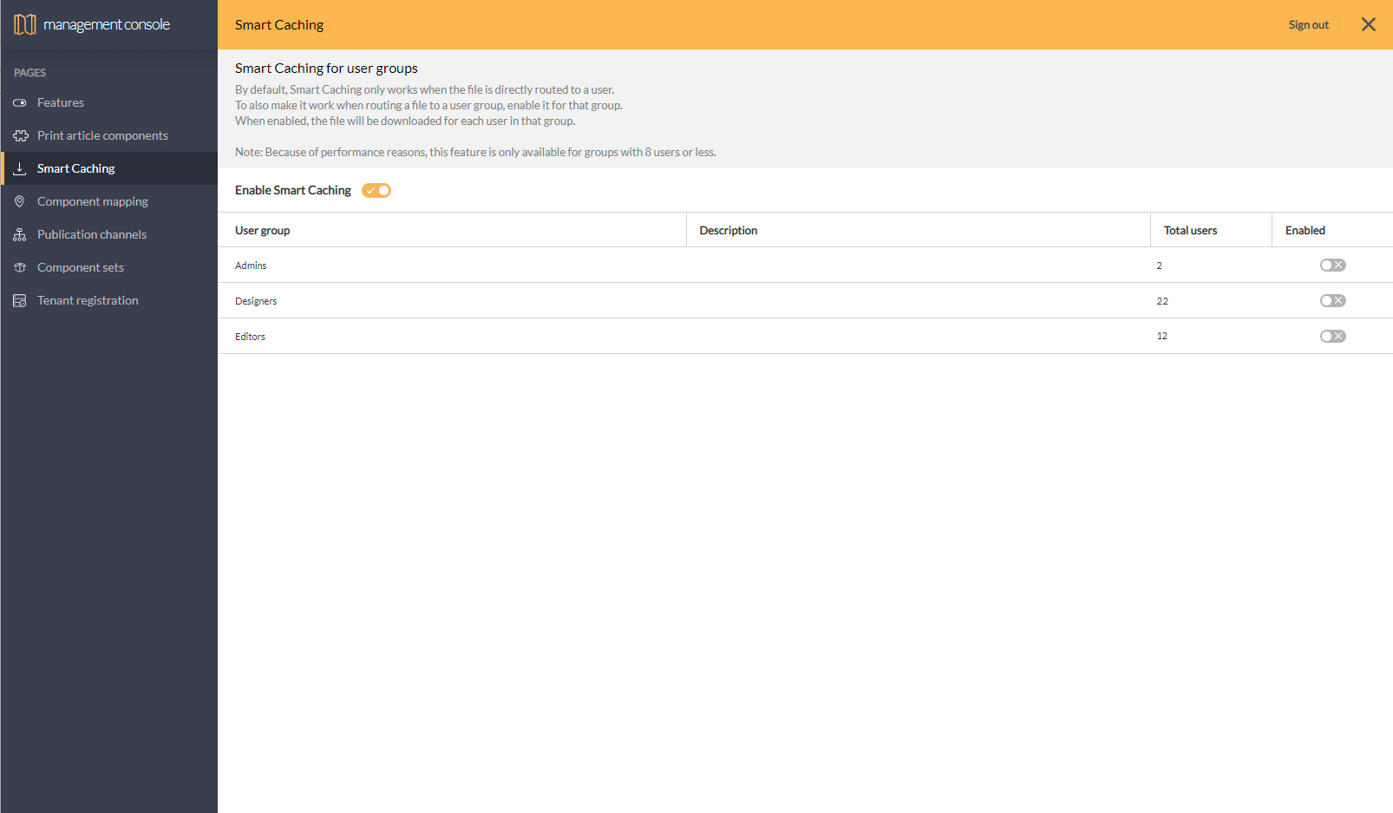Click the Smart Caching header title
Image resolution: width=1393 pixels, height=813 pixels.
[x=279, y=25]
